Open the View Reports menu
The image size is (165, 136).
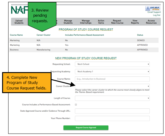coord(135,22)
